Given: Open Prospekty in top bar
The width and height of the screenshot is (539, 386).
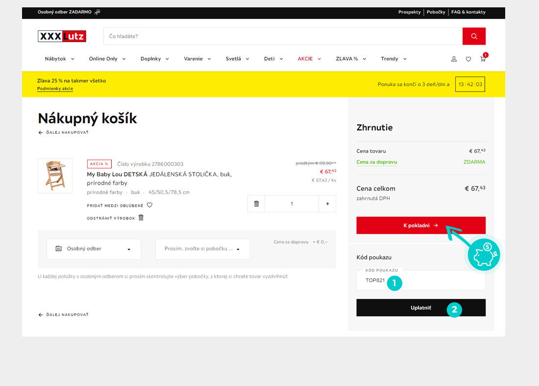Looking at the screenshot, I should pos(410,12).
